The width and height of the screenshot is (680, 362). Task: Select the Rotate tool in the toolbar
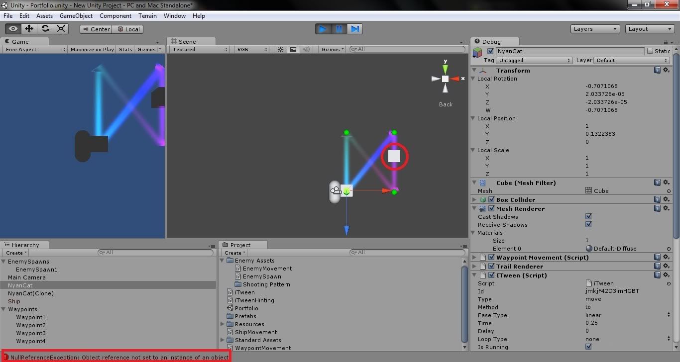[x=45, y=28]
